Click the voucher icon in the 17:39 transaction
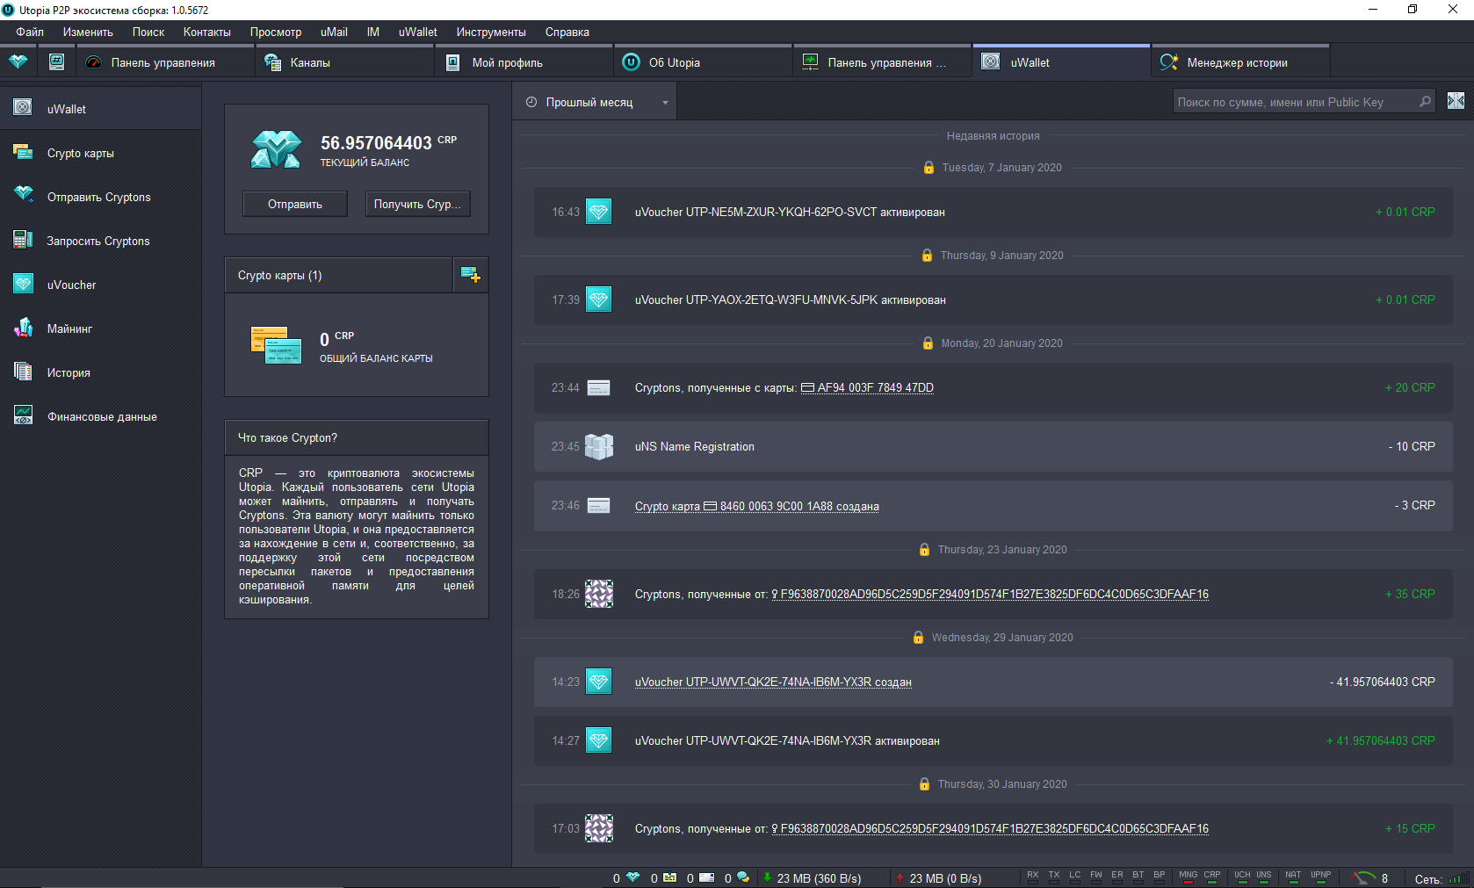This screenshot has height=888, width=1474. click(x=598, y=300)
